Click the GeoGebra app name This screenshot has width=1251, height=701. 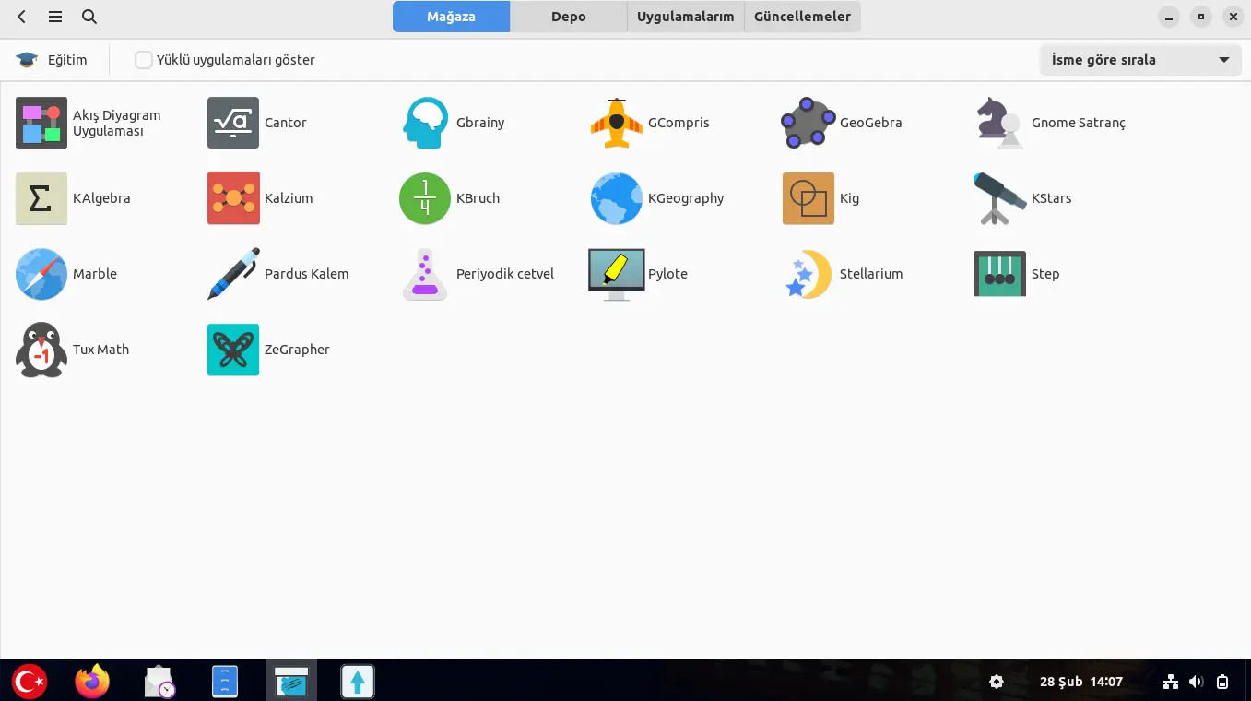click(870, 123)
